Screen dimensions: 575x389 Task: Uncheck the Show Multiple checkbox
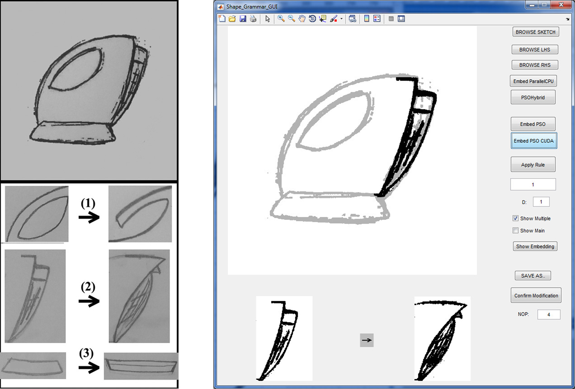tap(515, 218)
